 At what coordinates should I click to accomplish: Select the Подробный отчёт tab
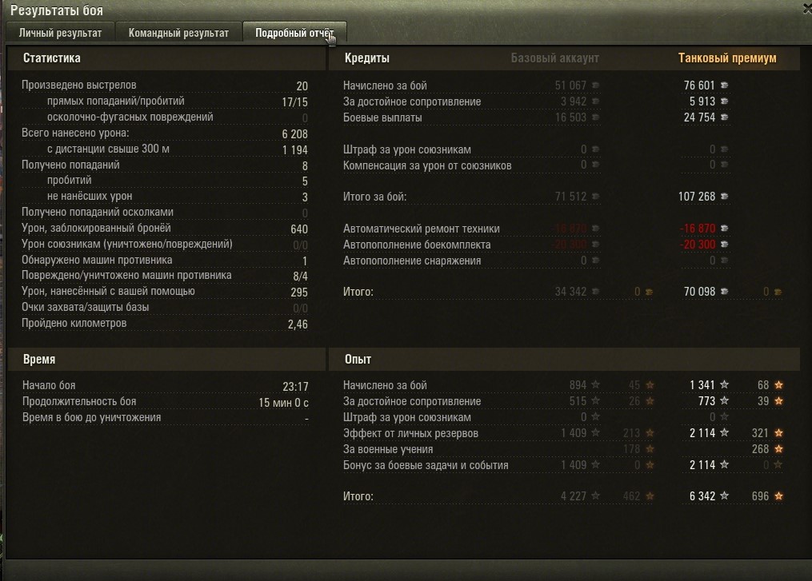[294, 33]
